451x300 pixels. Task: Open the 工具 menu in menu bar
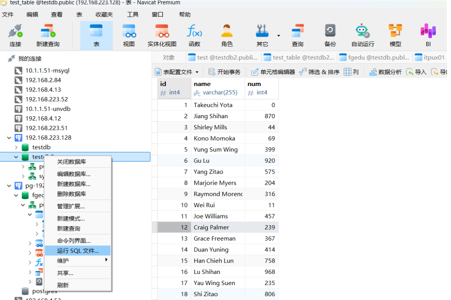132,15
